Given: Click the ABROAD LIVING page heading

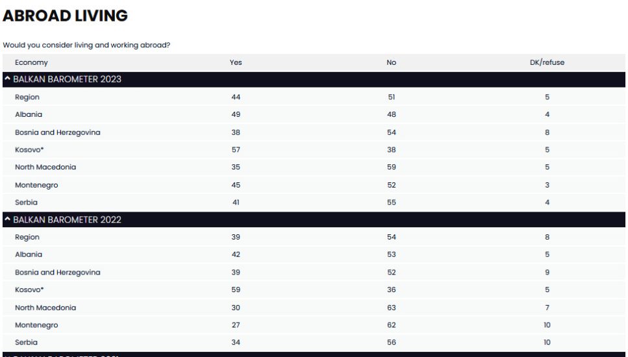Looking at the screenshot, I should pos(65,16).
